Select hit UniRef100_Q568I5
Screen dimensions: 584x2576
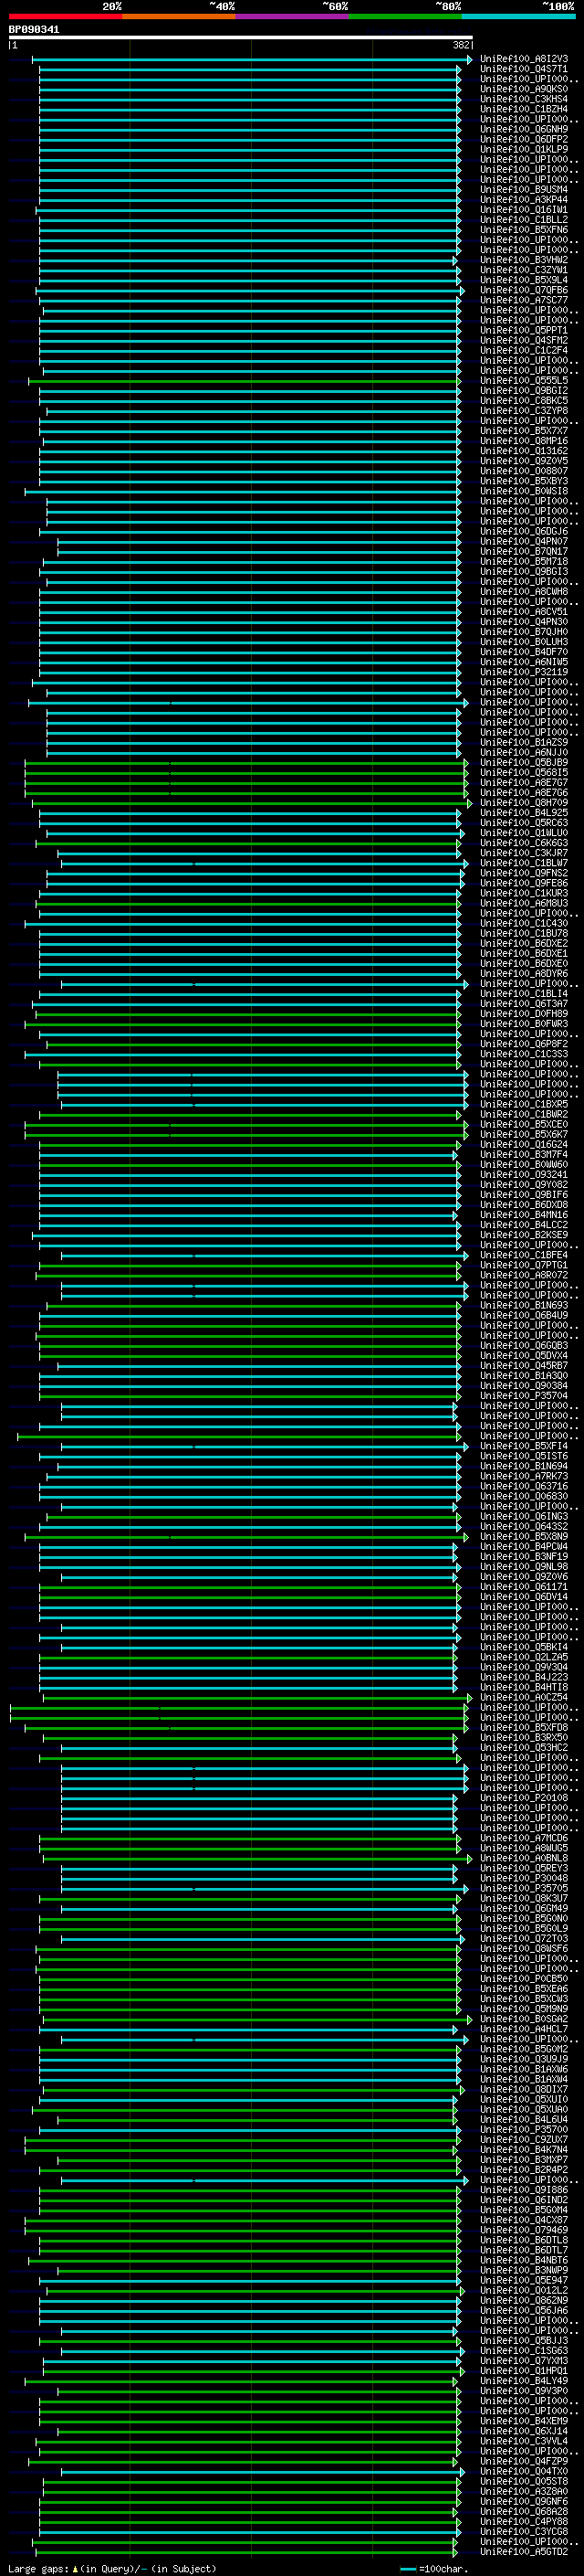pyautogui.click(x=524, y=773)
